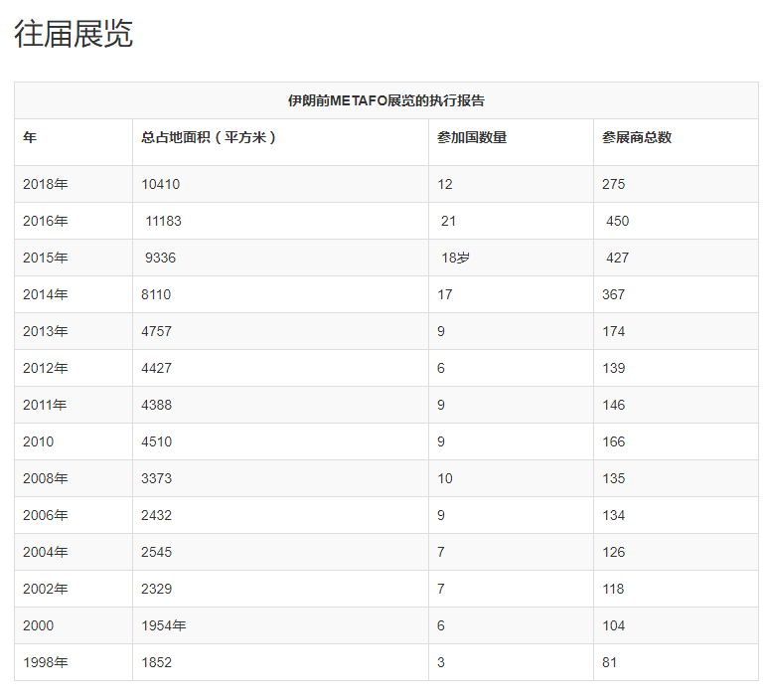The width and height of the screenshot is (764, 700).
Task: Select the '2018年' year cell
Action: point(46,184)
